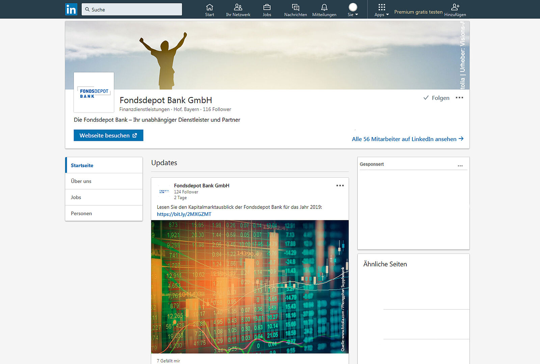
Task: Open Alle 56 Mitarbeiter auf LinkedIn ansehen
Action: pos(408,139)
